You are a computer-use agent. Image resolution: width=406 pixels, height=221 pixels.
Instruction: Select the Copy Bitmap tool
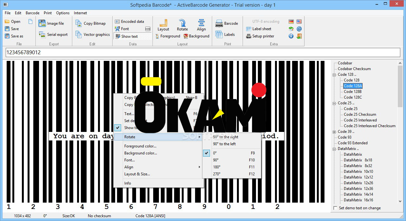coord(92,23)
